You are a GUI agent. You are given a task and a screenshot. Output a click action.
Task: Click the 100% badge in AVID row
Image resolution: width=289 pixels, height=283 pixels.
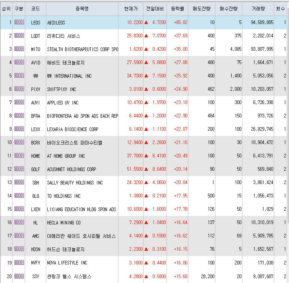[x=19, y=62]
